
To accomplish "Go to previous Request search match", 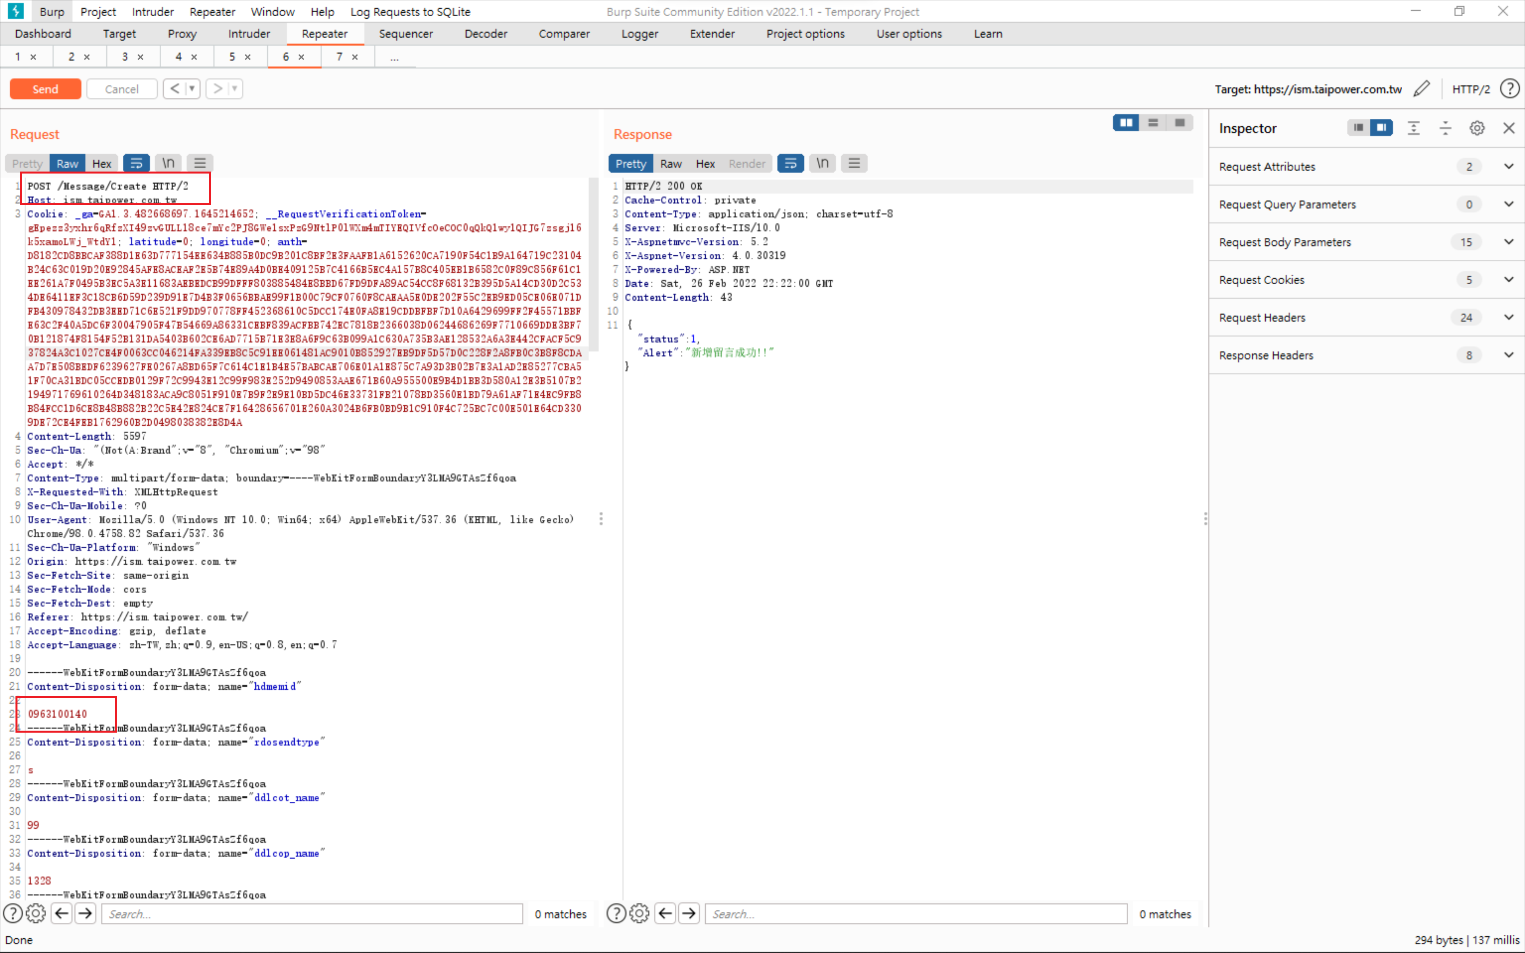I will pos(62,913).
